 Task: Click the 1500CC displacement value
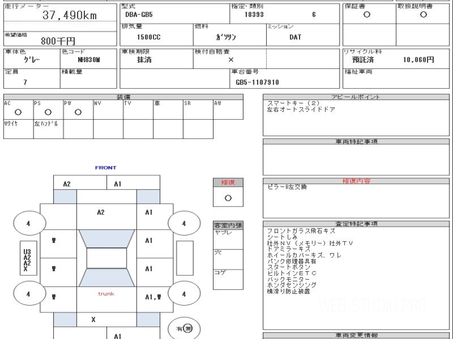coord(149,37)
